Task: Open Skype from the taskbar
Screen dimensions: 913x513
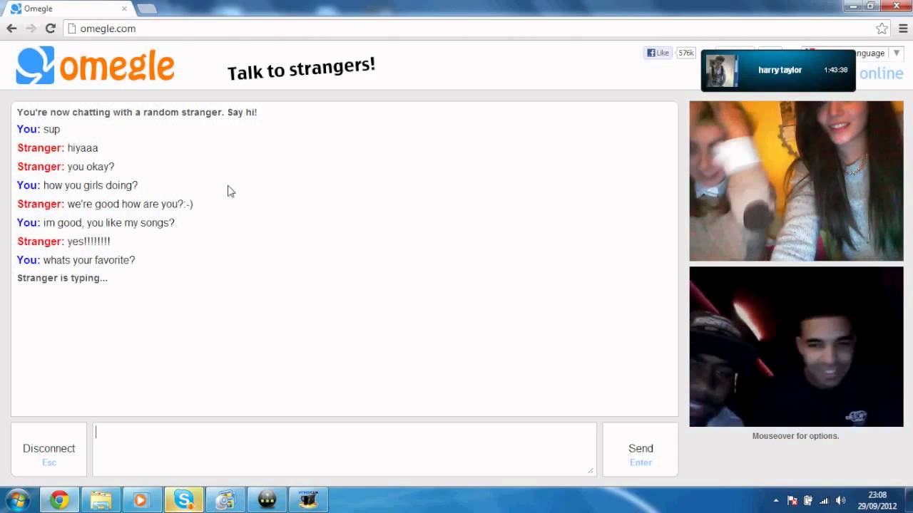Action: pyautogui.click(x=183, y=500)
